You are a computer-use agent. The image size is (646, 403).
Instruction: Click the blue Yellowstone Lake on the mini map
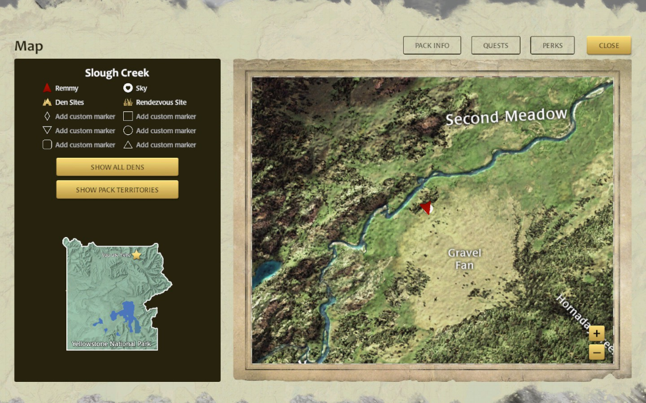[128, 315]
